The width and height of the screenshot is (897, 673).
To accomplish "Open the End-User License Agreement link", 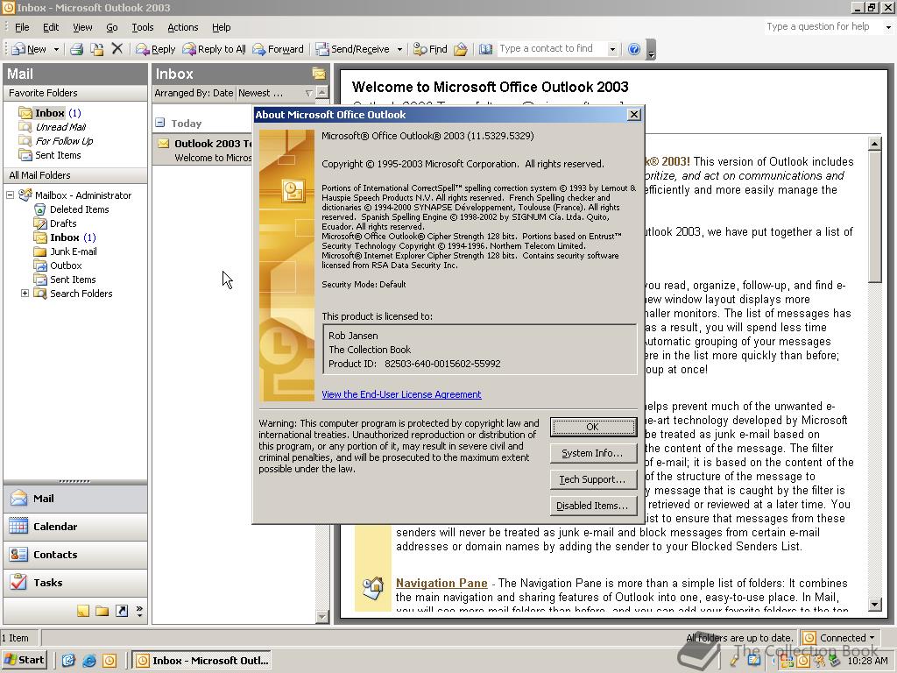I will point(401,394).
